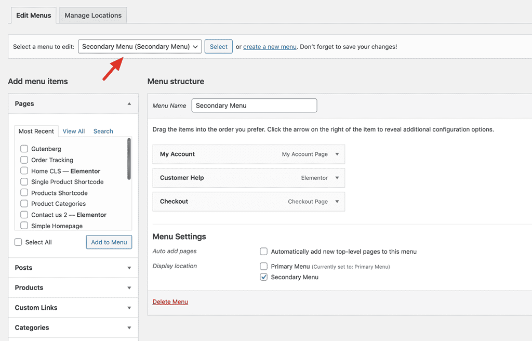Tick the Home CLS — Elementor checkbox
The image size is (532, 341).
pyautogui.click(x=24, y=170)
